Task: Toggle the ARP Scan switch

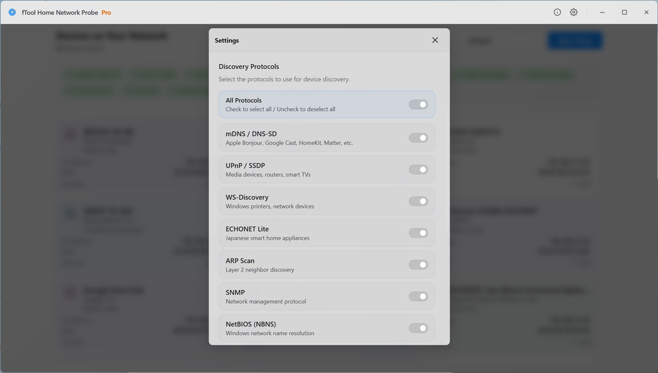Action: point(418,265)
